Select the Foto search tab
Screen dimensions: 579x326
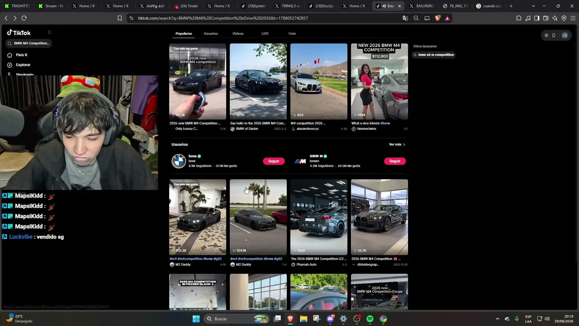pos(292,34)
